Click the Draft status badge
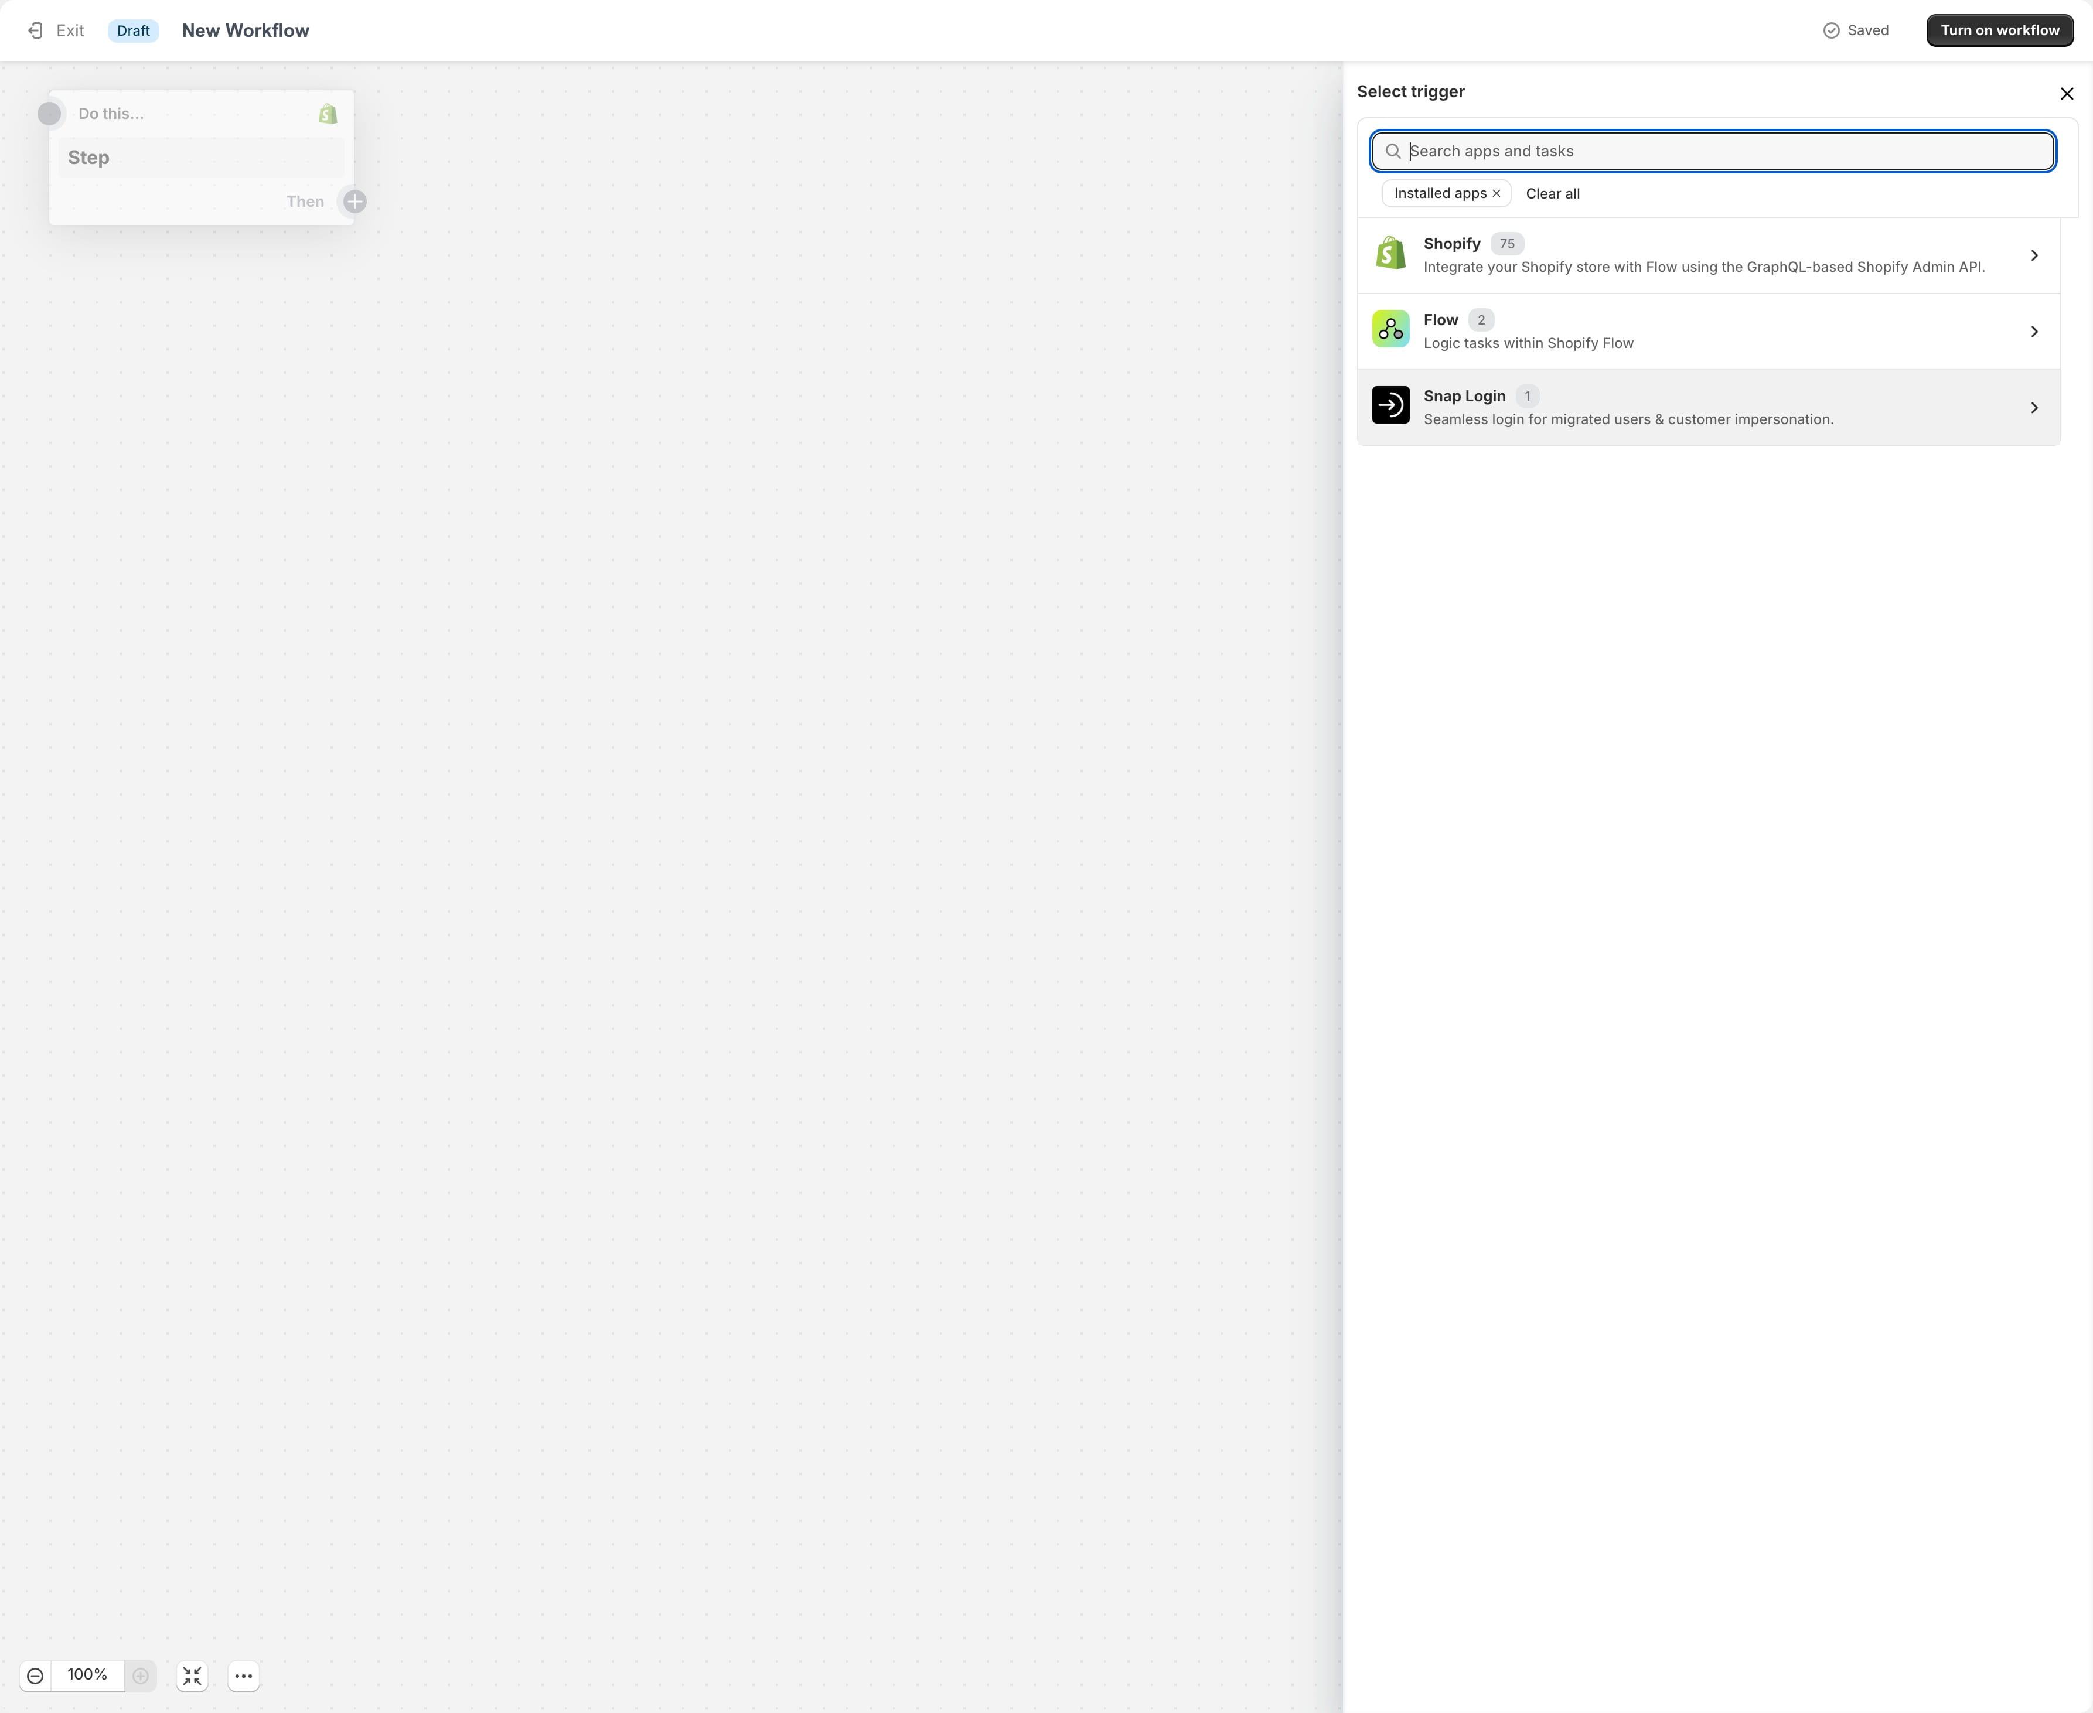Screen dimensions: 2093x1713 click(133, 30)
